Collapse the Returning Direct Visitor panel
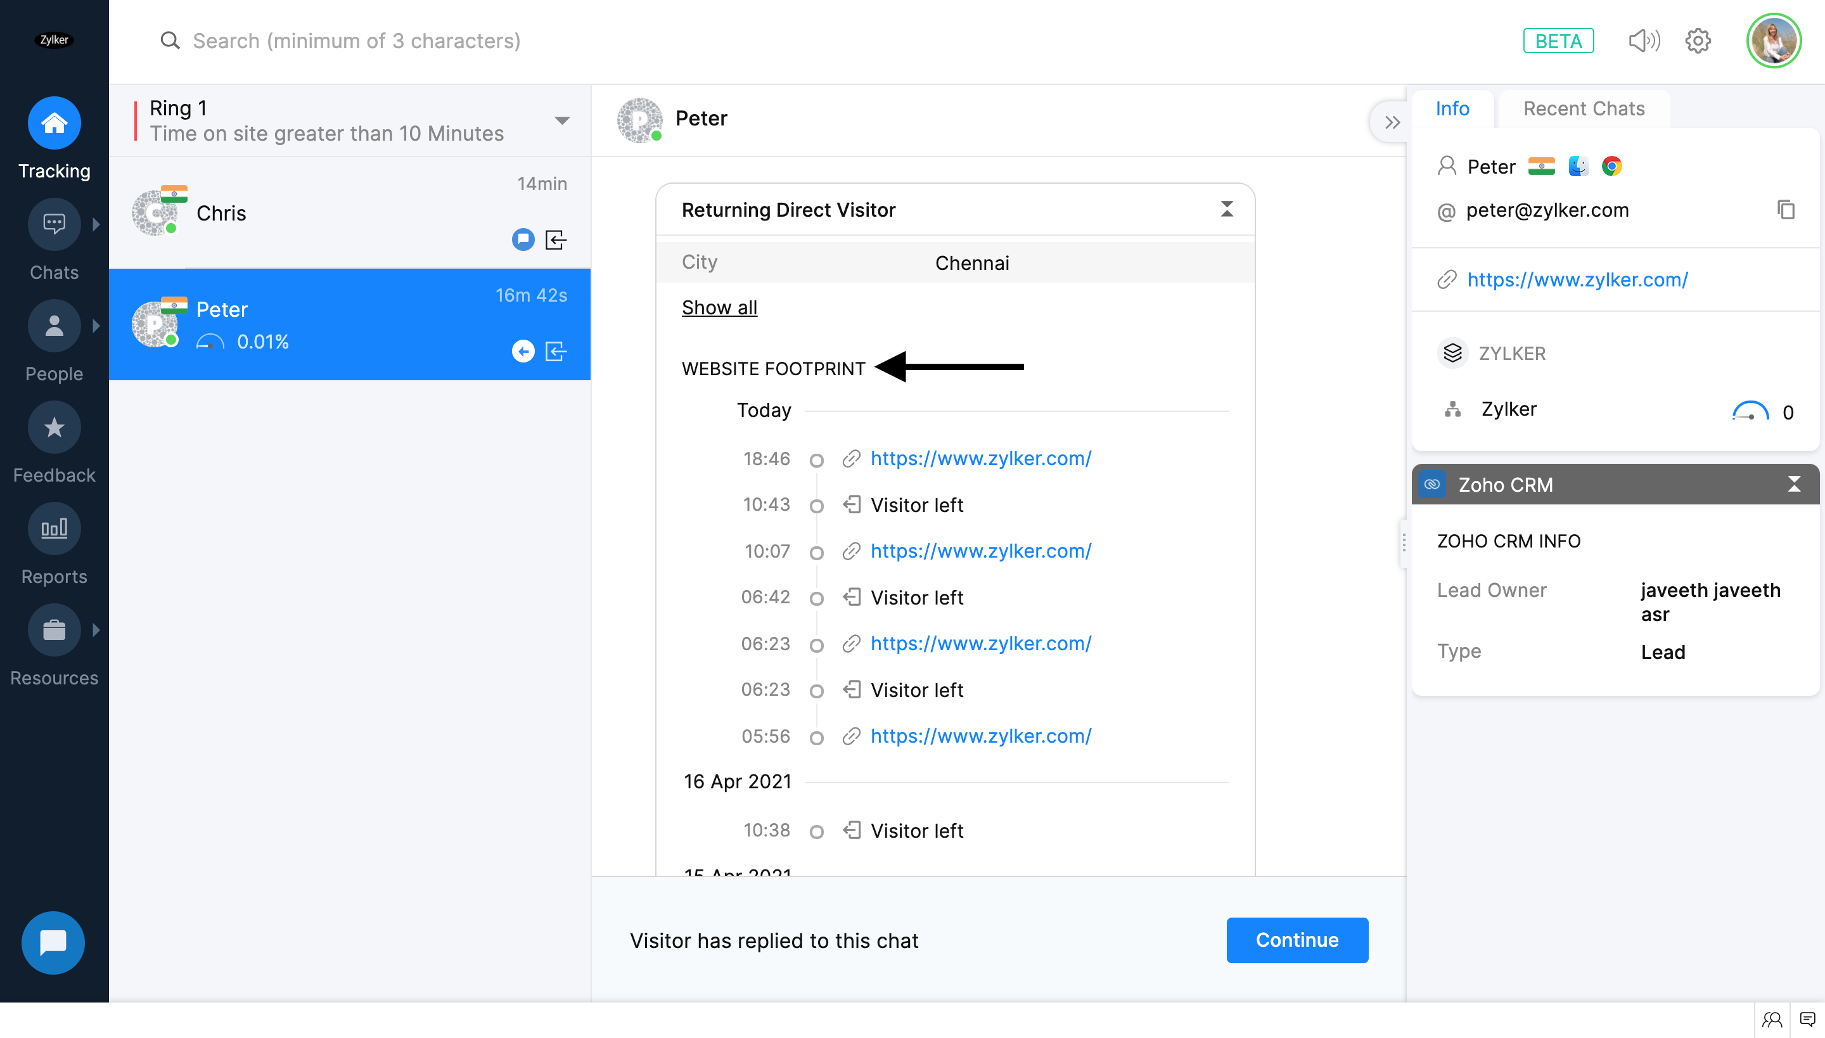Image resolution: width=1825 pixels, height=1038 pixels. coord(1227,209)
